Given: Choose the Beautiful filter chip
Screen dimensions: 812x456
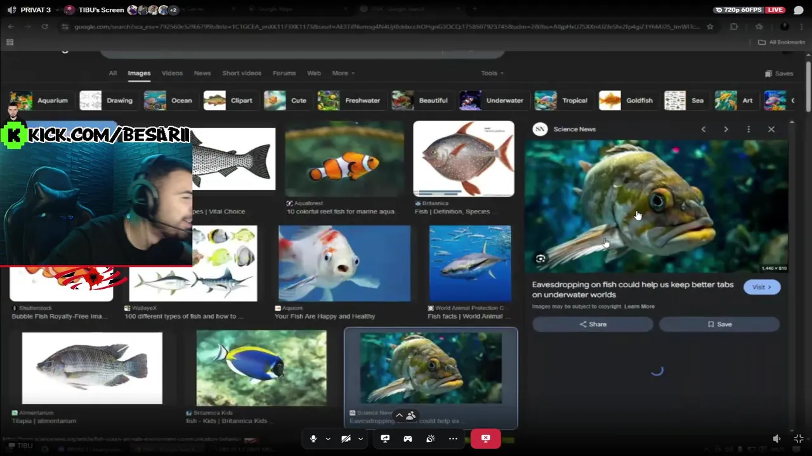Looking at the screenshot, I should 420,100.
